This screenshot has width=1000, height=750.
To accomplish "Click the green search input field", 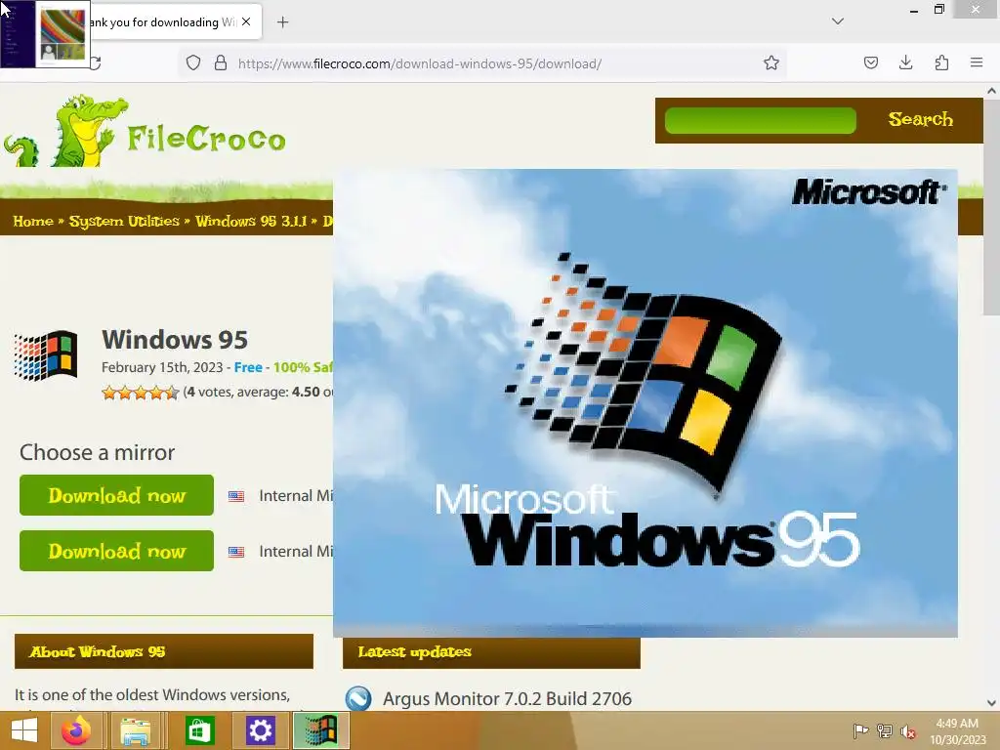I will click(760, 120).
